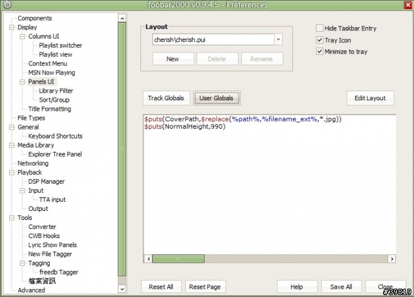Screen dimensions: 414x297
Task: Collapse the Panels UI tree node
Action: pos(23,82)
